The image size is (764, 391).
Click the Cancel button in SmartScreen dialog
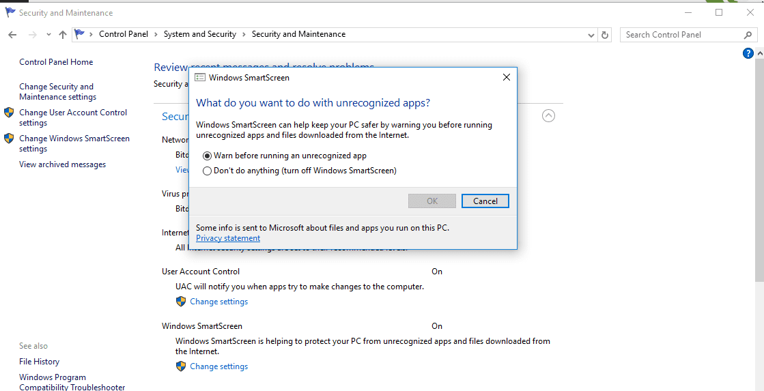pyautogui.click(x=485, y=201)
